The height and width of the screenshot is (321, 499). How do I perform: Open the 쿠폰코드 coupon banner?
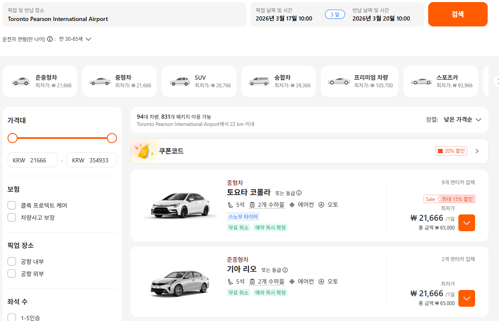coord(309,151)
